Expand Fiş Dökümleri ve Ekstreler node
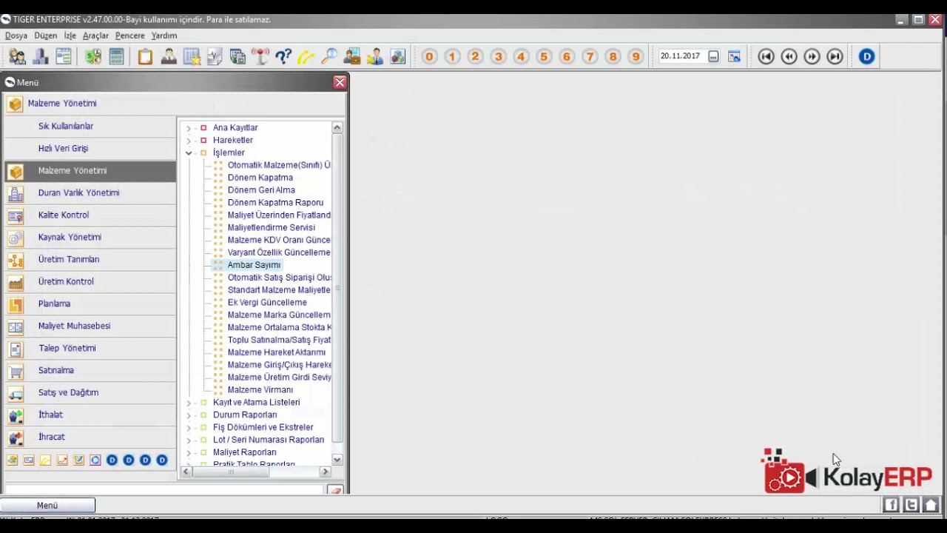The height and width of the screenshot is (533, 947). (189, 428)
